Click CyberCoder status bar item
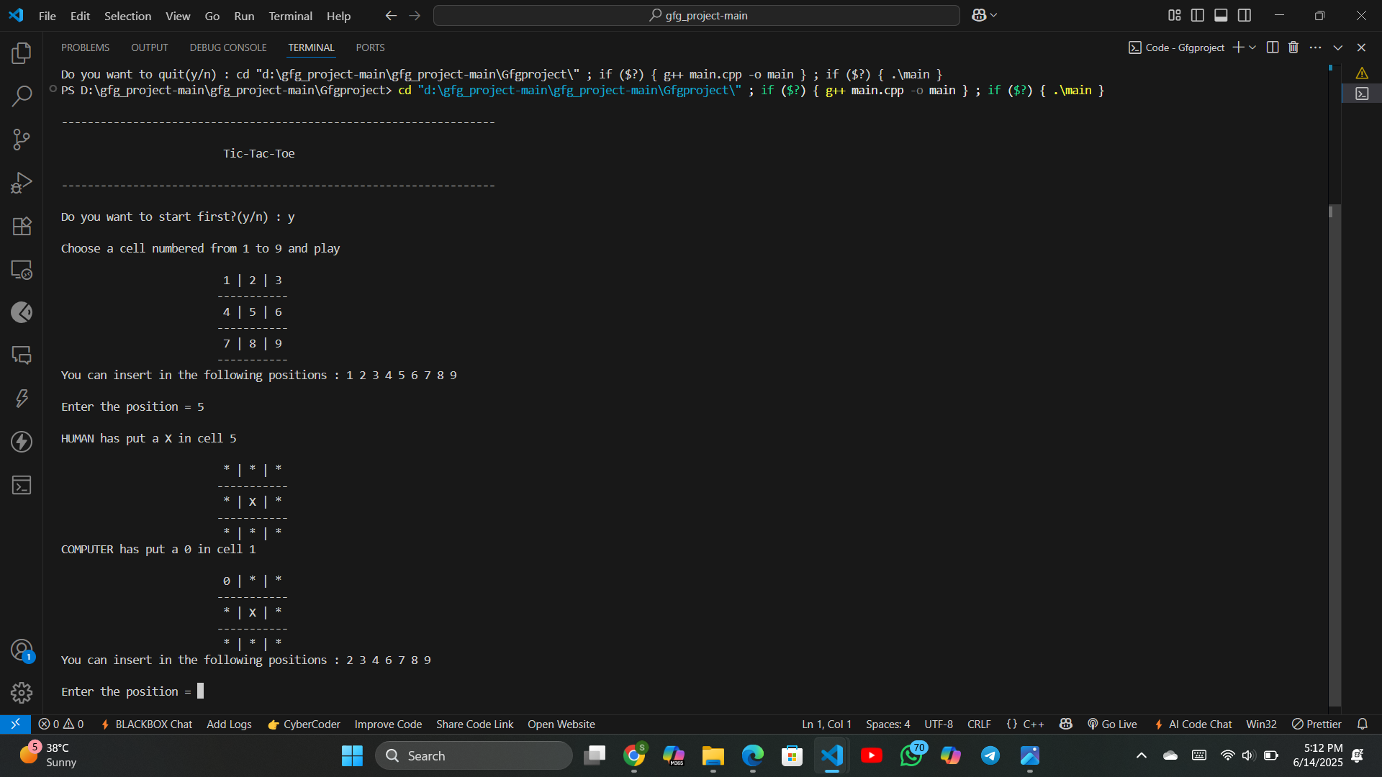The height and width of the screenshot is (777, 1382). point(304,724)
